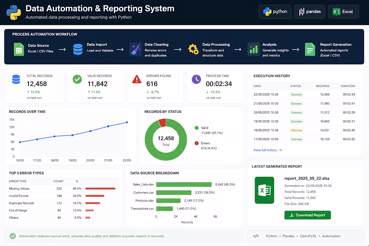Open the Excel file icon for the latest report

coord(264,190)
